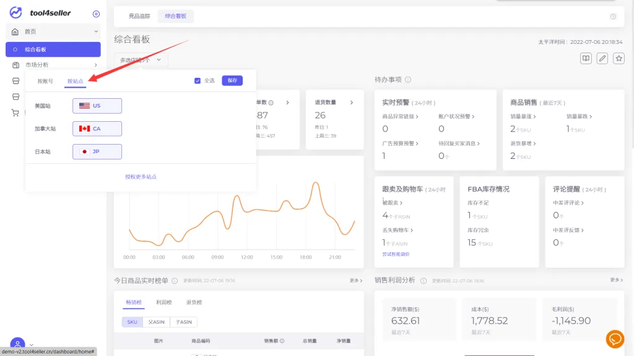Image resolution: width=634 pixels, height=356 pixels.
Task: Click info icon next to 待办事项
Action: [408, 80]
